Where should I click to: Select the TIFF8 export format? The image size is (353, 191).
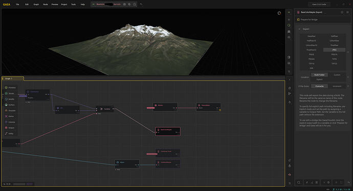(x=334, y=59)
